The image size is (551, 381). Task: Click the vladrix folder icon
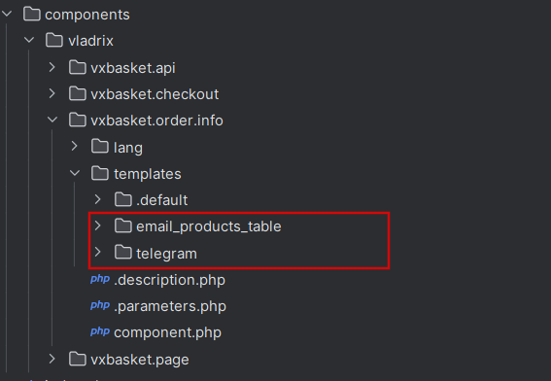54,41
